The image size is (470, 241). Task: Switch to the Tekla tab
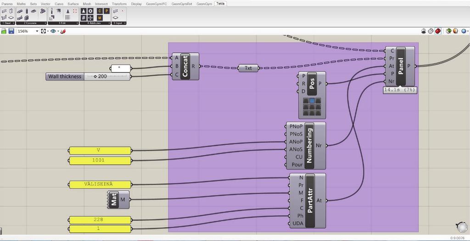[221, 4]
